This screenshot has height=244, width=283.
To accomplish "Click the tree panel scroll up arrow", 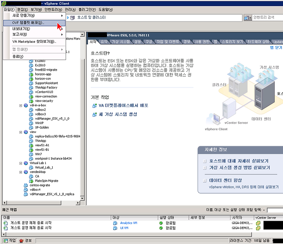I will [82, 34].
